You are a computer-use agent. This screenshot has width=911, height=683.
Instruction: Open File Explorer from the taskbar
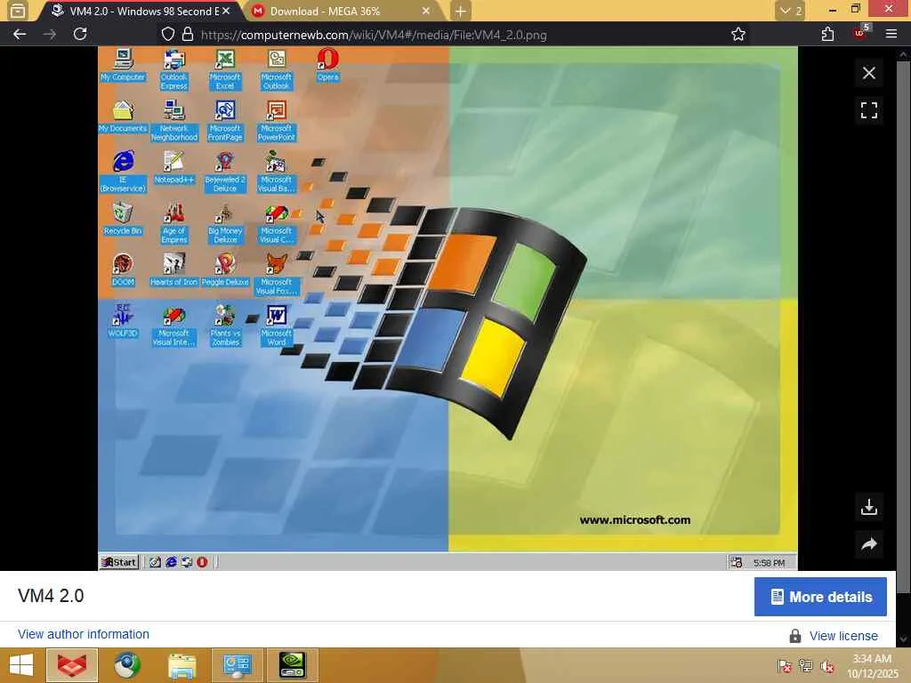pyautogui.click(x=181, y=665)
